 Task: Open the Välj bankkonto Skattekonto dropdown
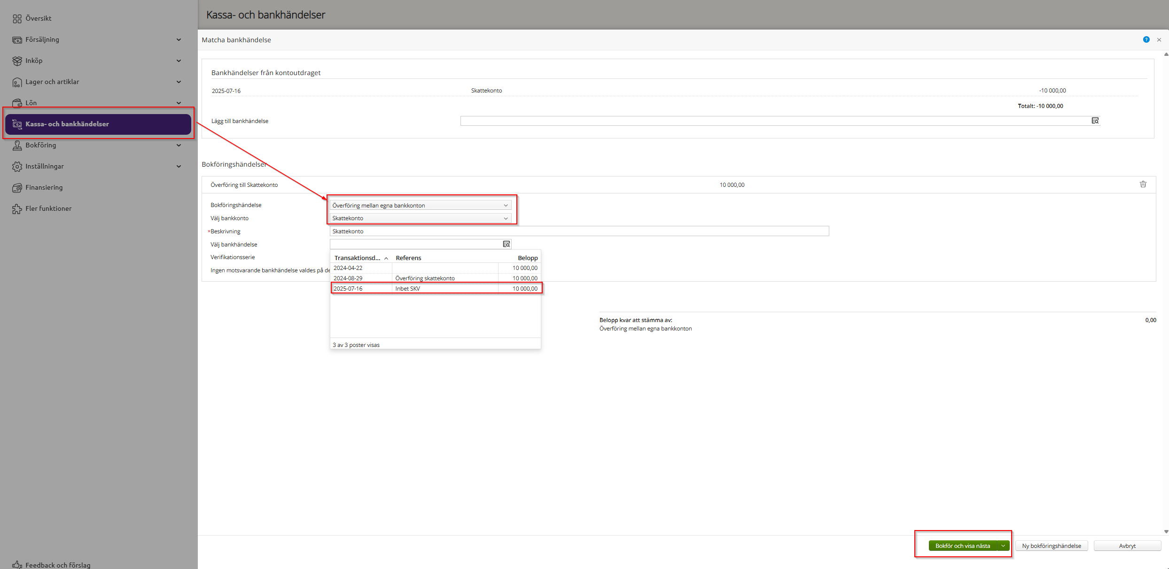coord(420,218)
